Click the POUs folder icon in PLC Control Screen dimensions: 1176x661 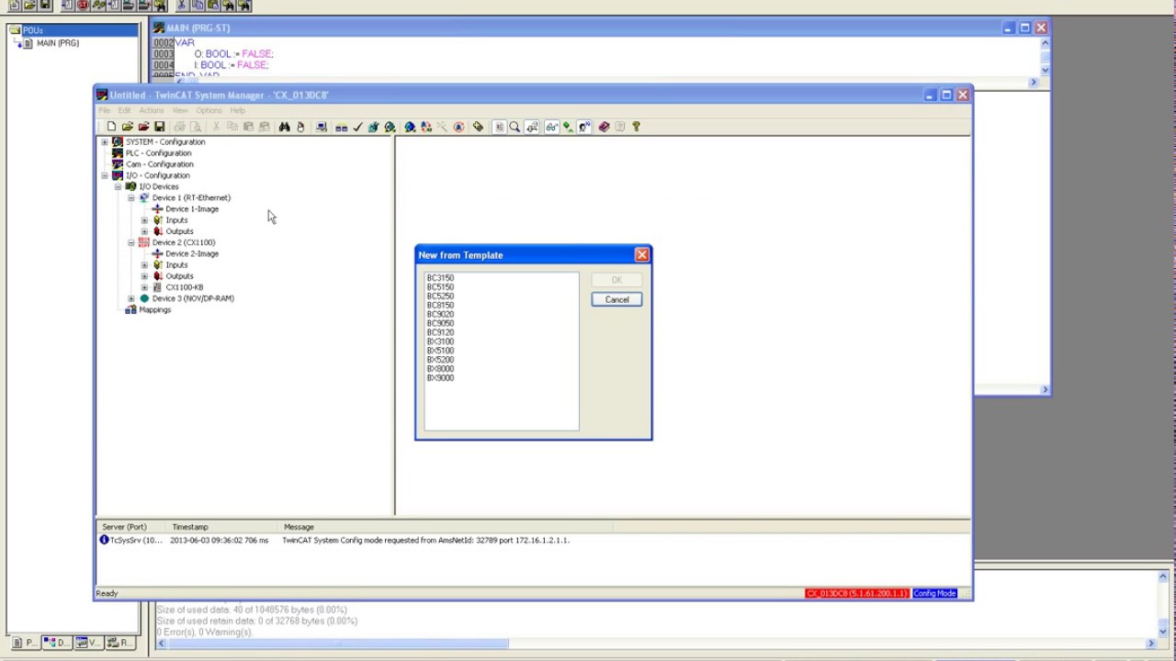(x=15, y=30)
